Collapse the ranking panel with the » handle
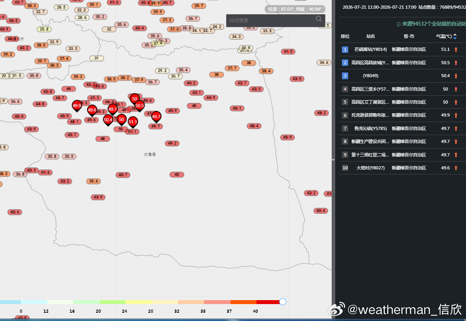Viewport: 466px width, 321px height. 333,160
